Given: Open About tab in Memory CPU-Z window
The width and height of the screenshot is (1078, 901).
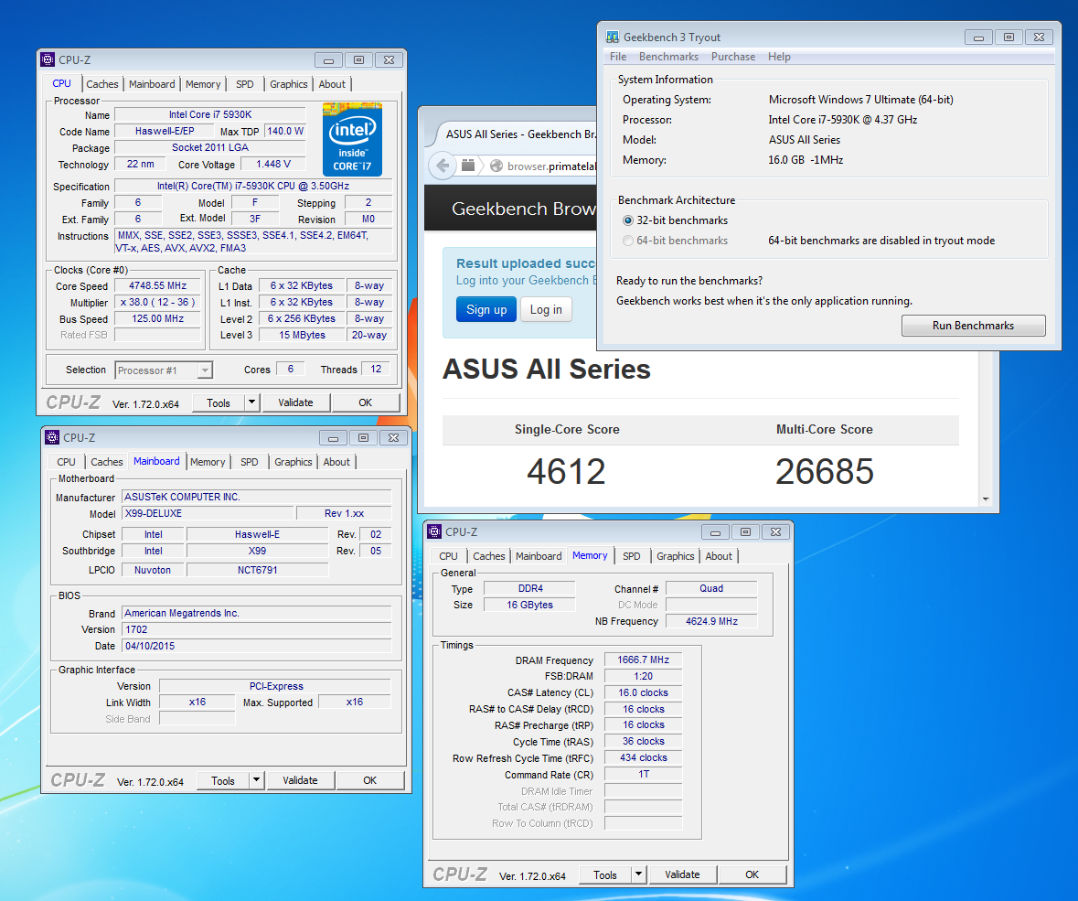Looking at the screenshot, I should (x=720, y=556).
